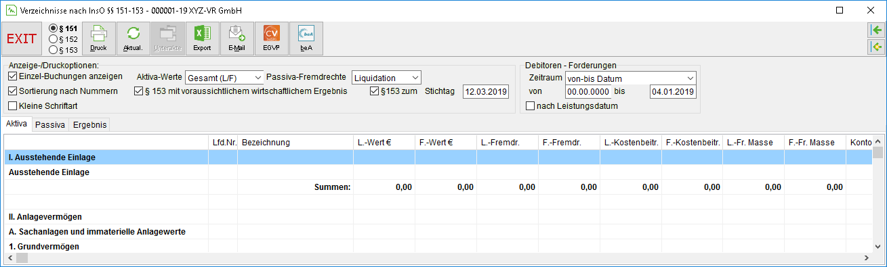The image size is (887, 267).
Task: Click the lower yellow-green arrow icon
Action: [876, 47]
